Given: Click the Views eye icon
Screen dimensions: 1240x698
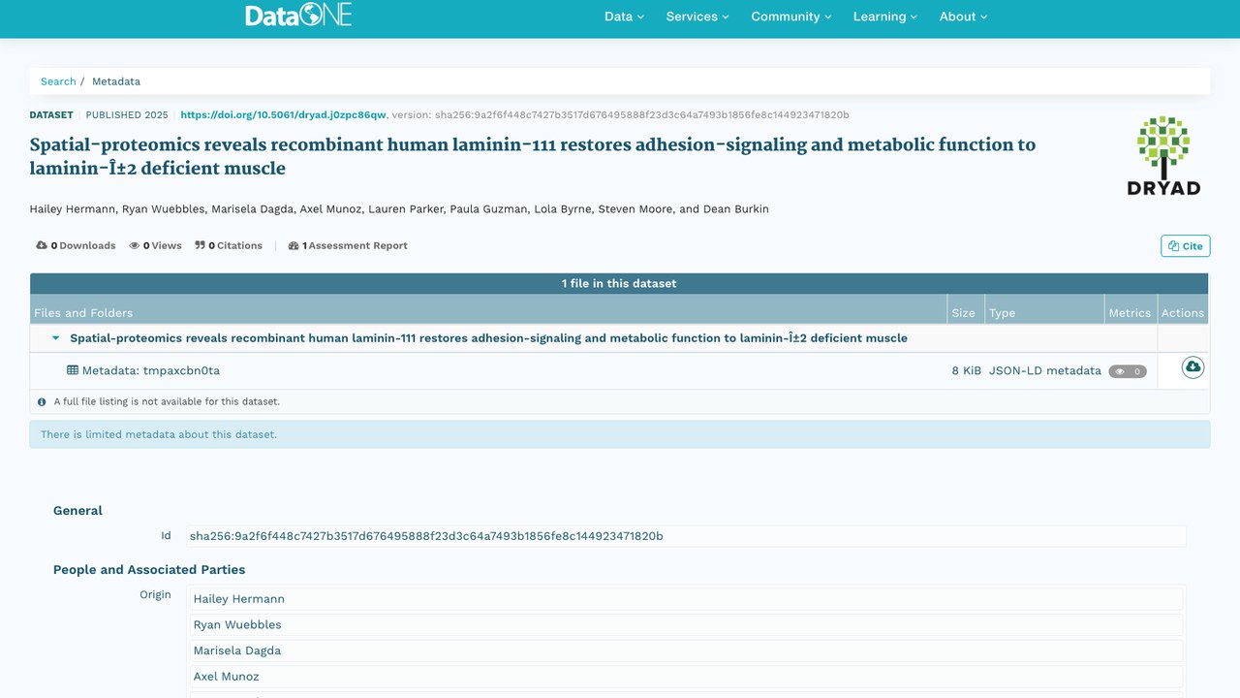Looking at the screenshot, I should point(135,245).
